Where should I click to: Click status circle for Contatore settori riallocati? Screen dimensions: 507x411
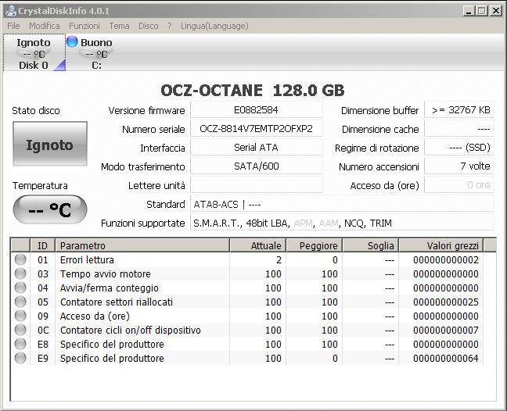(x=20, y=302)
